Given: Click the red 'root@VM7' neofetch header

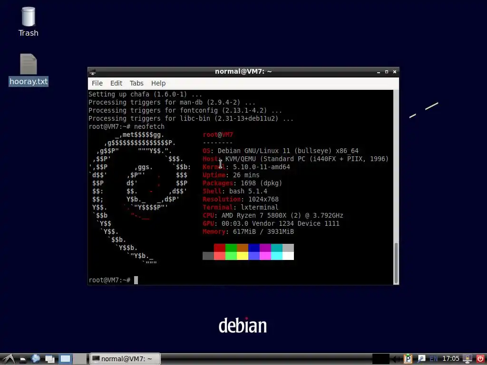Looking at the screenshot, I should [x=218, y=134].
